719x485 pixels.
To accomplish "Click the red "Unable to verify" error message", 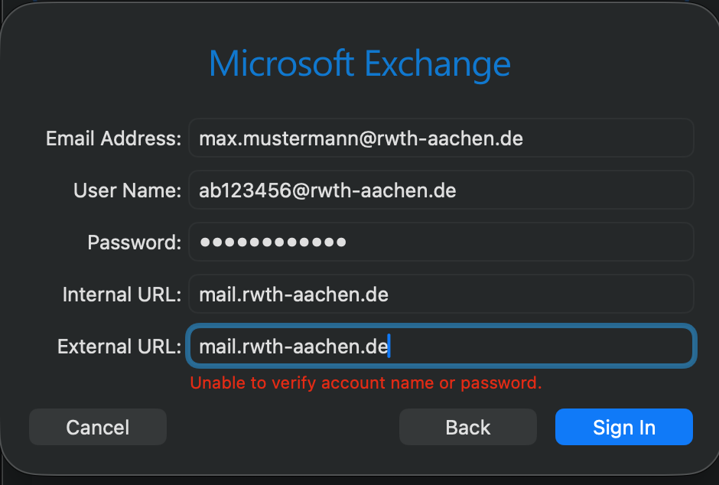I will [x=366, y=382].
